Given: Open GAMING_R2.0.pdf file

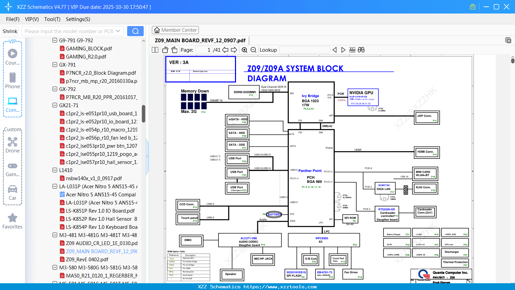Looking at the screenshot, I should pos(86,57).
